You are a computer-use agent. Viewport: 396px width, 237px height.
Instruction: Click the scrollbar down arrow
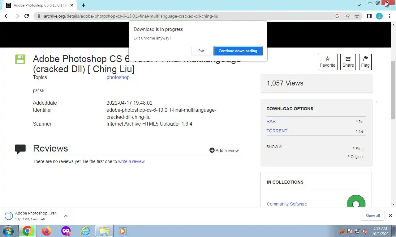[394, 204]
